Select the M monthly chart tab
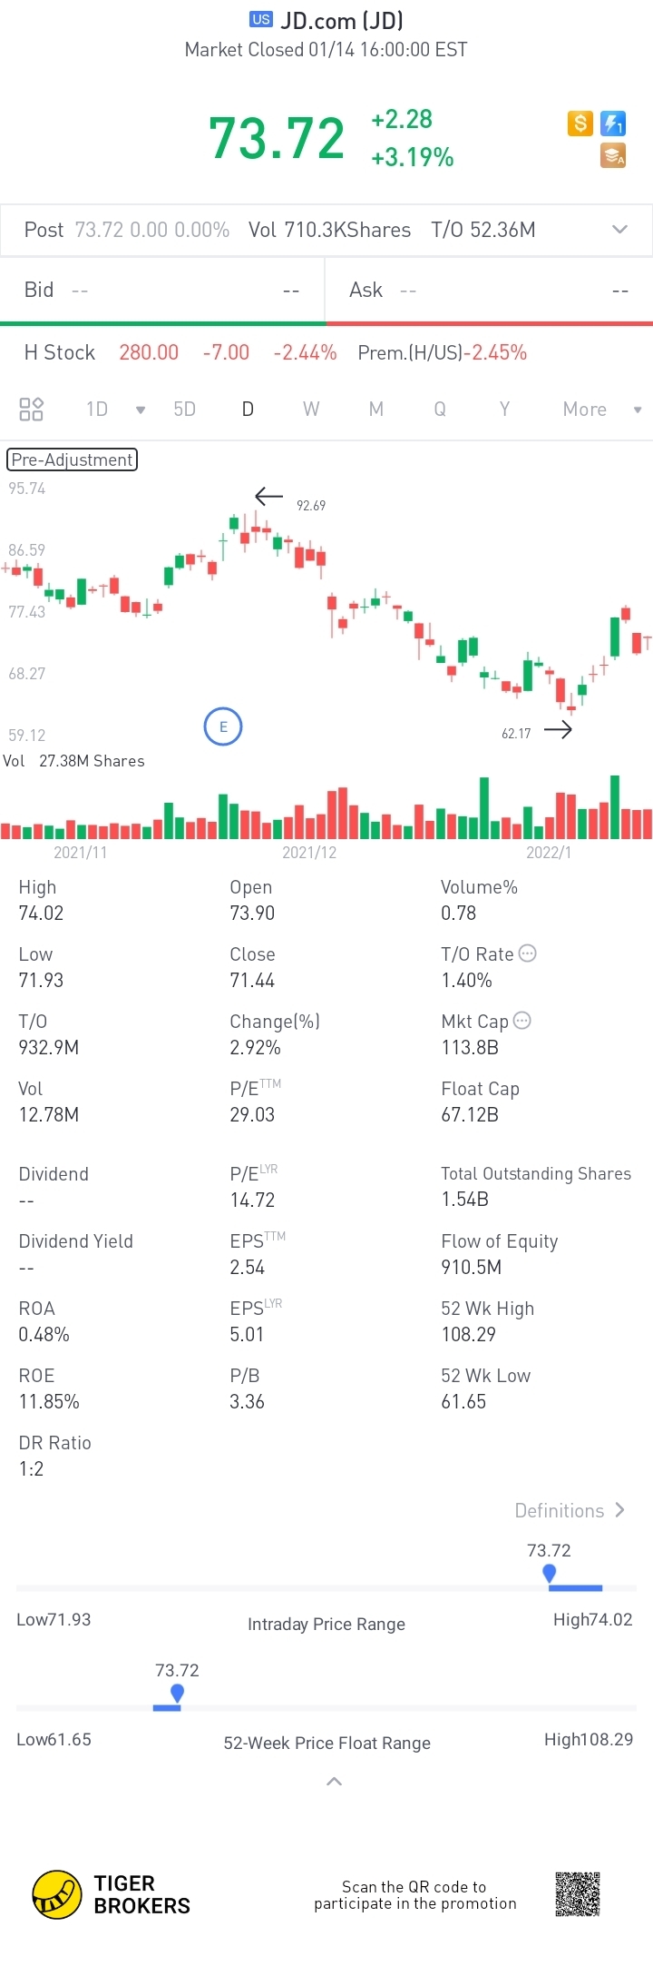The height and width of the screenshot is (1986, 653). (x=376, y=410)
